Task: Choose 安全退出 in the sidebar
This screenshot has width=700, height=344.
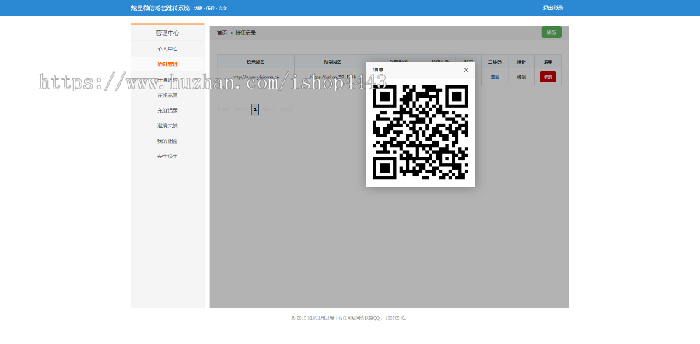Action: coord(167,156)
